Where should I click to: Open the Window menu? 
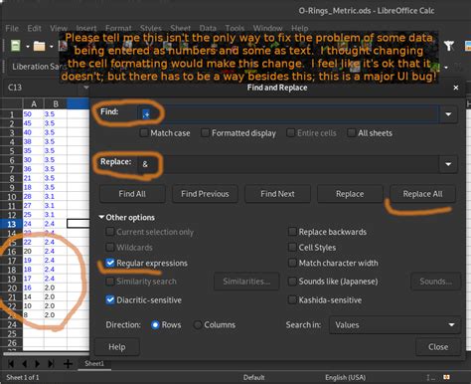tap(267, 28)
